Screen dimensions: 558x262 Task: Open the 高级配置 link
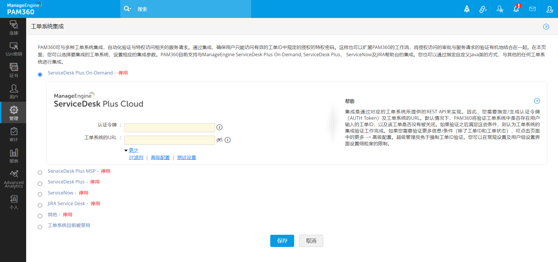click(160, 158)
